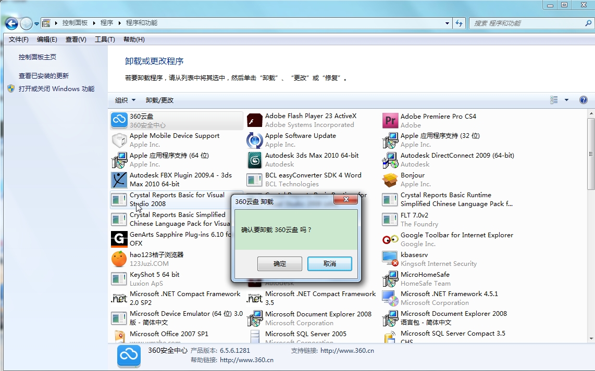Click the 搜索 程序和功能 search field
The width and height of the screenshot is (595, 371).
coord(527,23)
